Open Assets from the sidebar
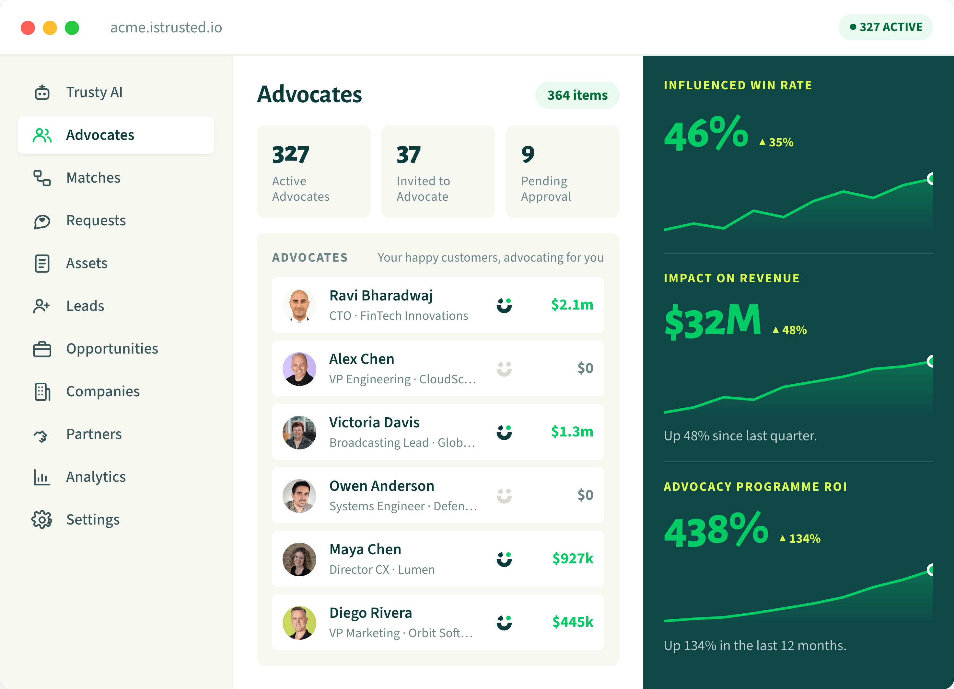This screenshot has width=954, height=689. point(116,264)
